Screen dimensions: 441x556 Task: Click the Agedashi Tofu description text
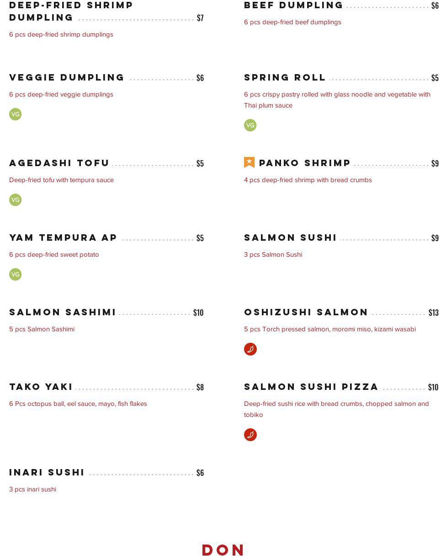point(61,180)
